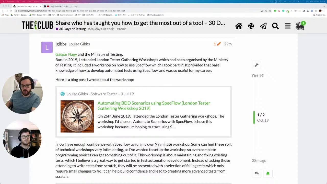The width and height of the screenshot is (327, 184).
Task: Open the MoT - Google Drive bookmark
Action: 38,15
